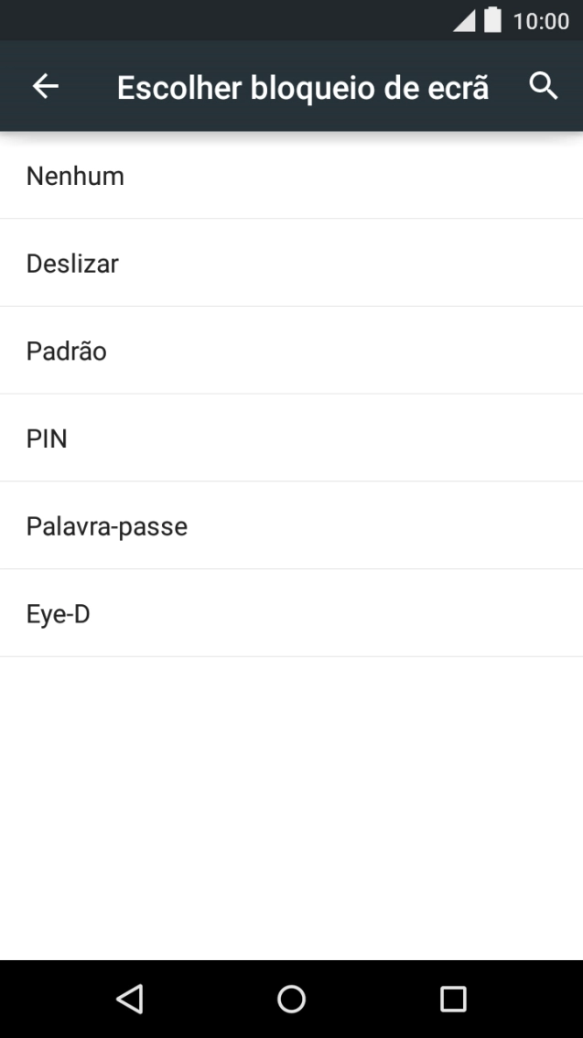This screenshot has height=1038, width=583.
Task: Choose the Deslizar unlock method
Action: 291,263
